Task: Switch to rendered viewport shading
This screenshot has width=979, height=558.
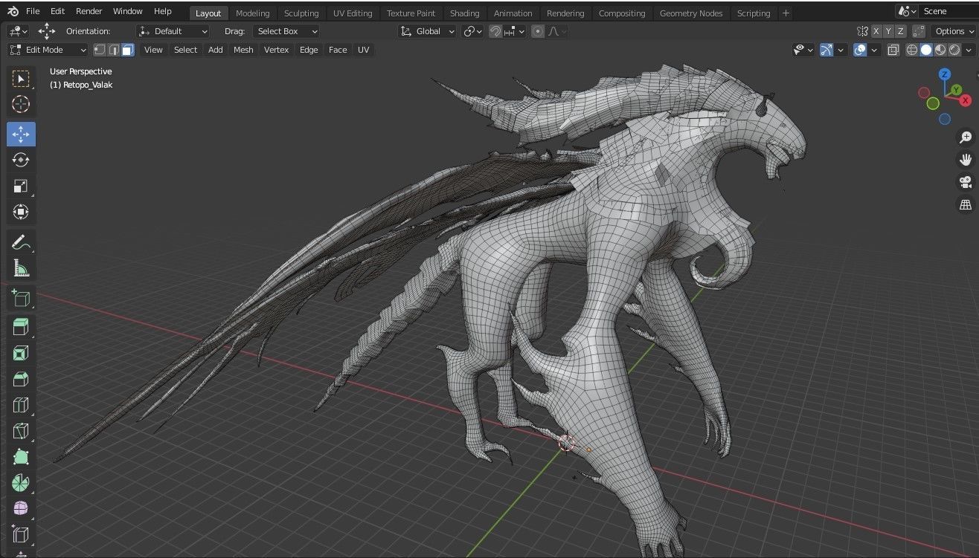Action: pos(954,50)
